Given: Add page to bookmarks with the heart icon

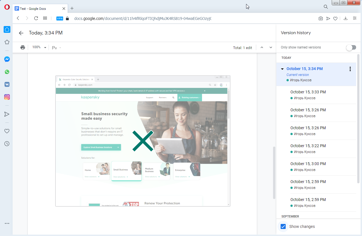Looking at the screenshot, I should click(335, 18).
